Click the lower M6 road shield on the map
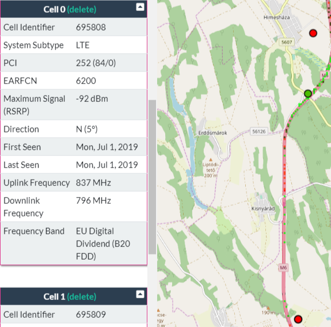 point(283,268)
